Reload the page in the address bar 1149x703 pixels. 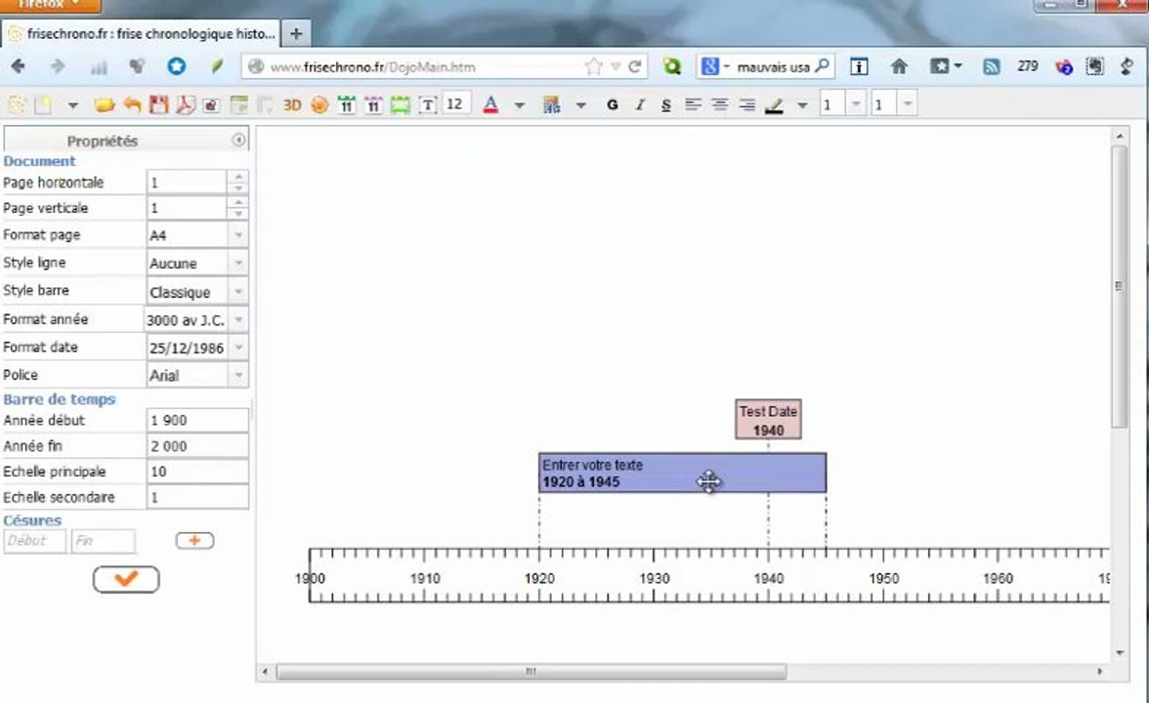point(635,66)
